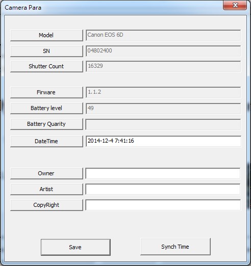Click the SN label button
Viewport: 251px width, 266px height.
point(46,51)
